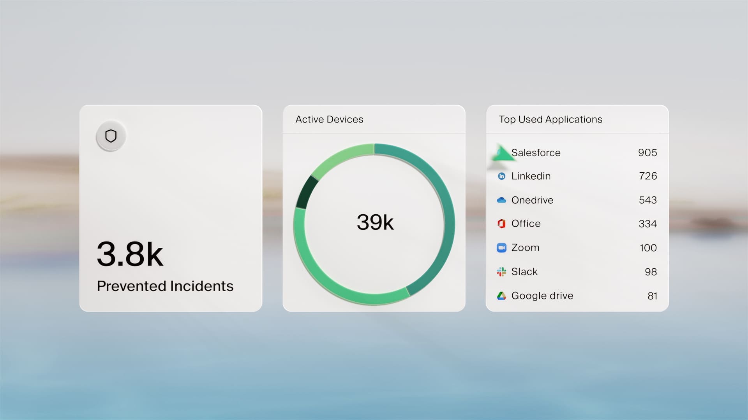Click the 3.8k incidents figure
The image size is (748, 420).
pos(130,254)
